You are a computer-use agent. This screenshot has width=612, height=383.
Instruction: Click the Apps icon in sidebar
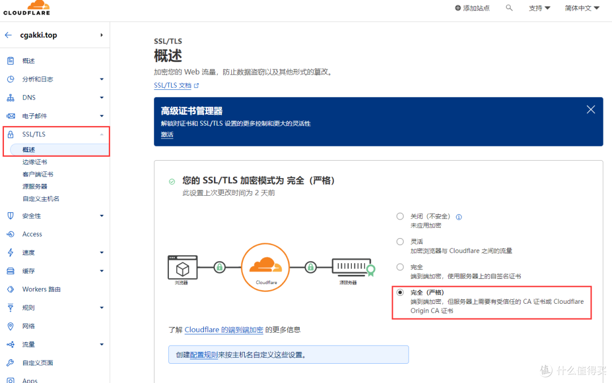pyautogui.click(x=11, y=380)
